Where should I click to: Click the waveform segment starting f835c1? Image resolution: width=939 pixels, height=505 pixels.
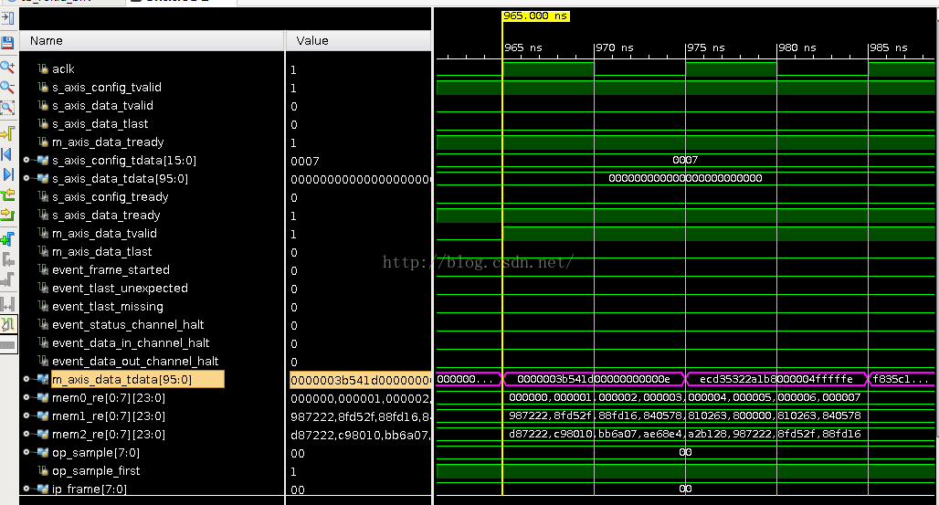pos(901,379)
